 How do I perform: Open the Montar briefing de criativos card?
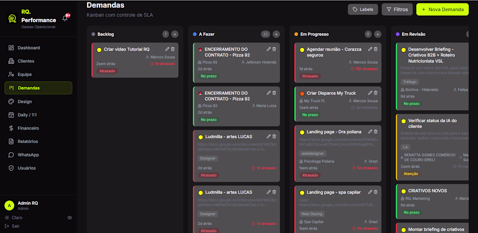[x=432, y=228]
